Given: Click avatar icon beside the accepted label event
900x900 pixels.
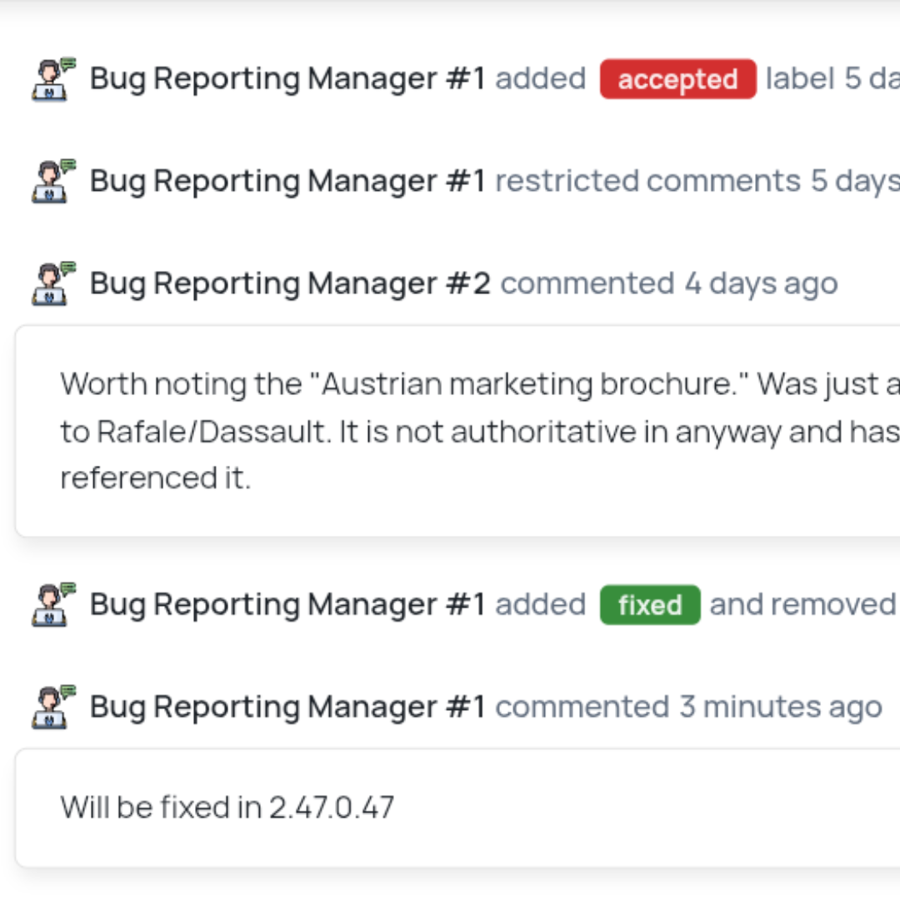Looking at the screenshot, I should point(53,79).
